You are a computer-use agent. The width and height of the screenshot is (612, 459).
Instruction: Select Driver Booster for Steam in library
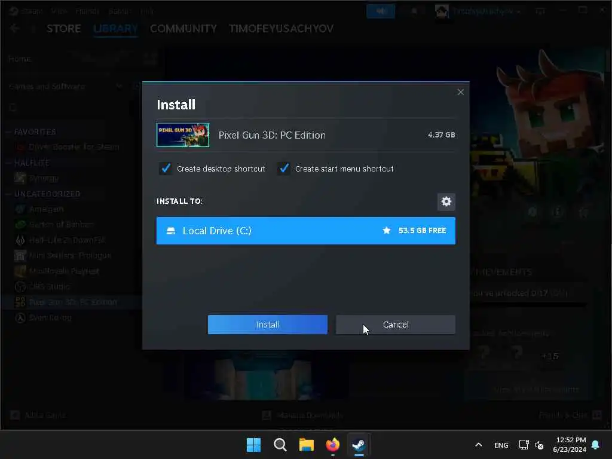pos(74,147)
